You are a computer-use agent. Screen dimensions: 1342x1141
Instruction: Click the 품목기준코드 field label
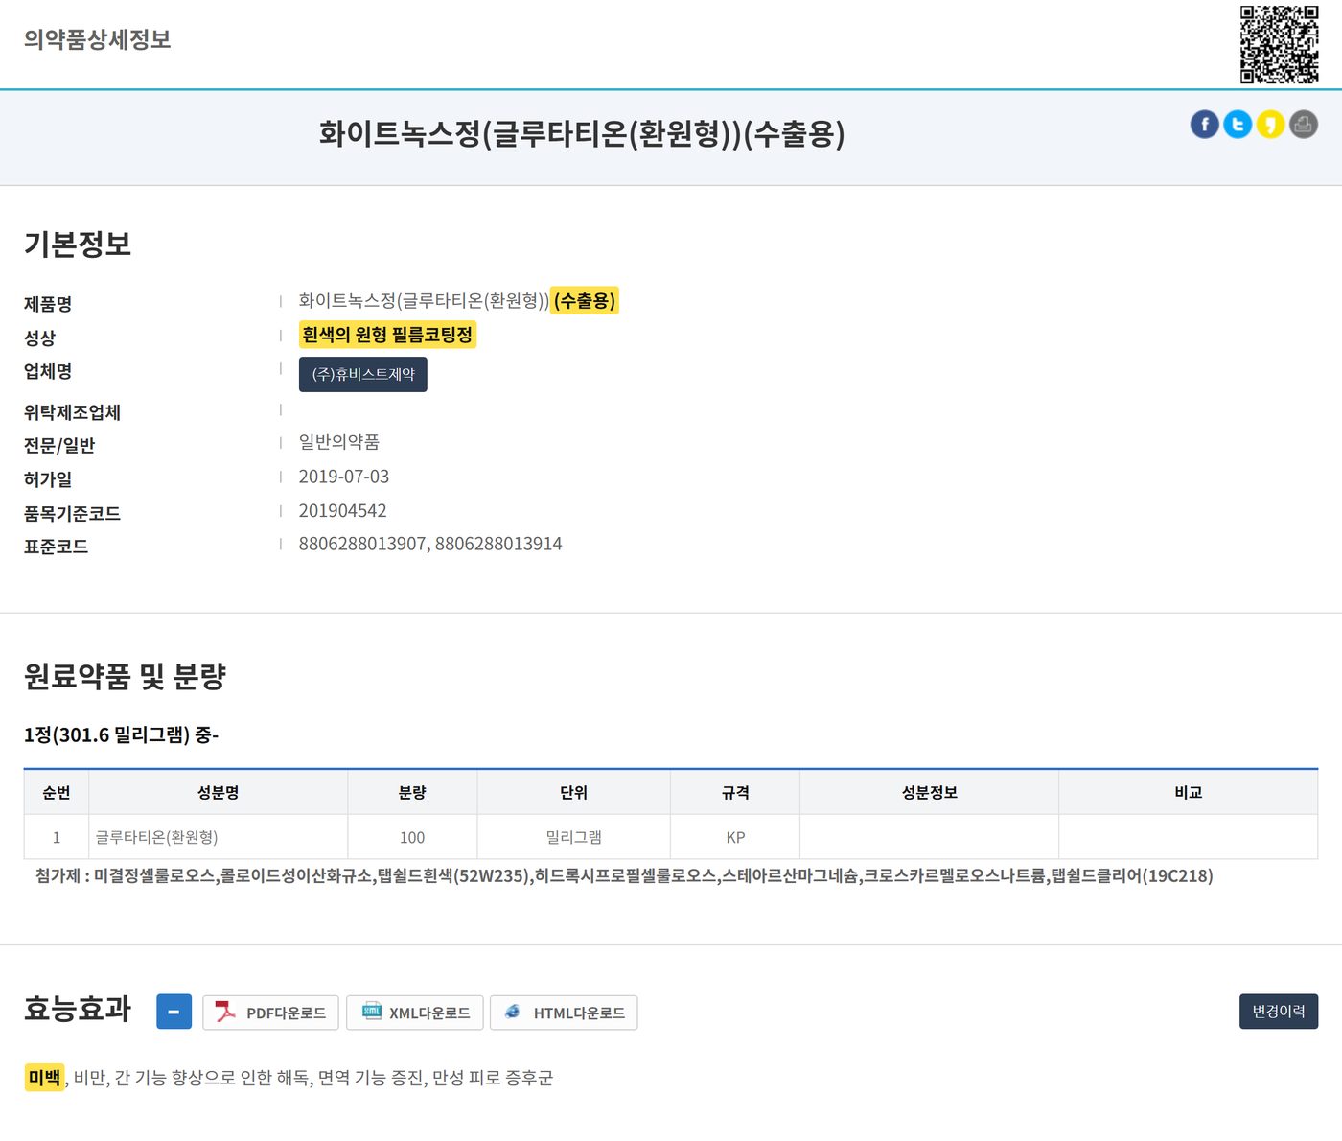click(x=72, y=513)
